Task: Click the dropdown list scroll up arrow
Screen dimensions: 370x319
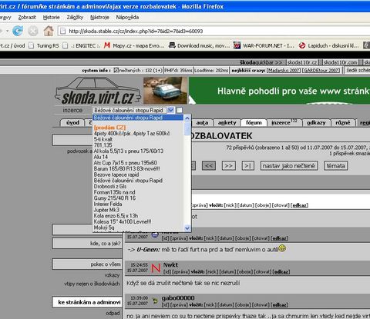Action: coord(187,118)
